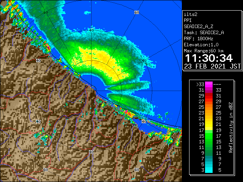Click the "Reflectivity in dBZ" legend title
This screenshot has width=243, height=182.
point(231,127)
